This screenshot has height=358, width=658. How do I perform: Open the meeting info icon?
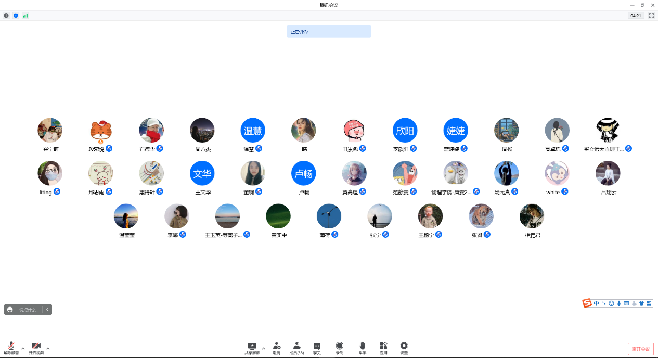click(x=6, y=16)
